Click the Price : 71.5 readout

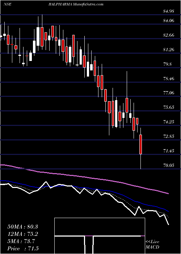tap(23, 248)
